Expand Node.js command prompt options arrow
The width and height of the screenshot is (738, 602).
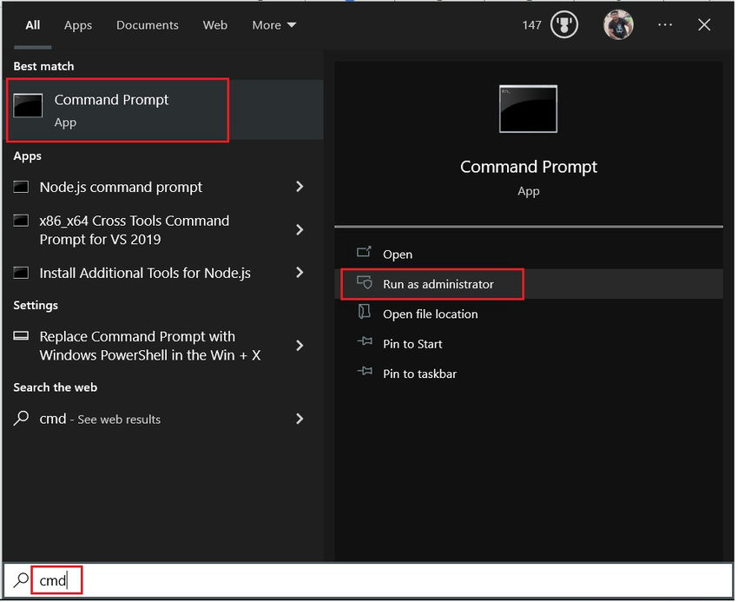(x=301, y=188)
